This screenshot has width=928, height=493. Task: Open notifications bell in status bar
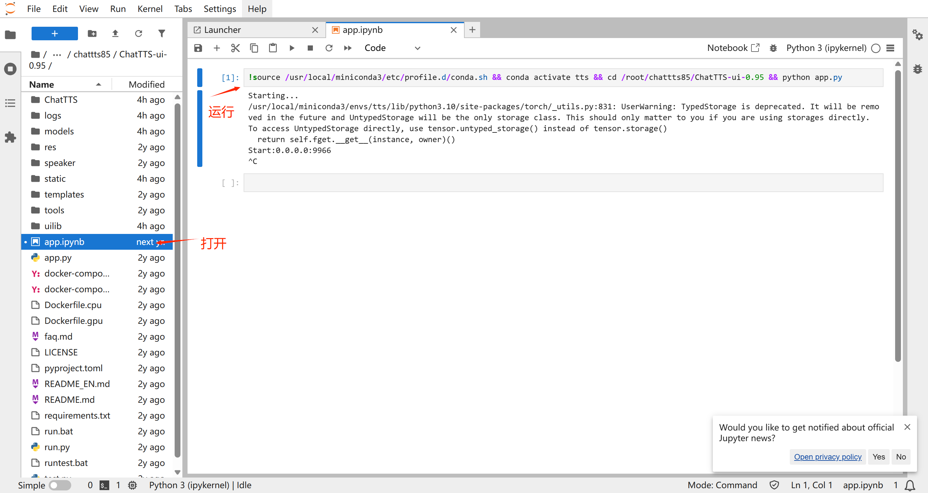pos(910,486)
